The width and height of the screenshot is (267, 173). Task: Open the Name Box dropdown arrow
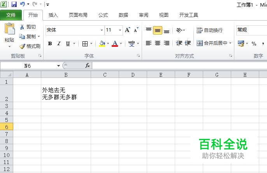pyautogui.click(x=58, y=65)
